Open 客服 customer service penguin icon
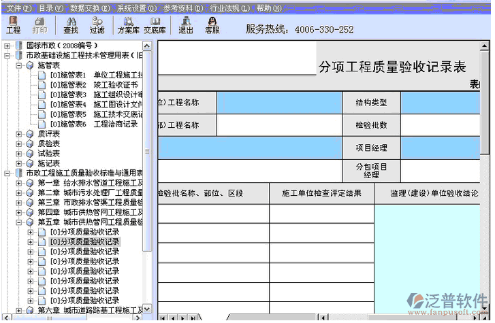 point(212,25)
